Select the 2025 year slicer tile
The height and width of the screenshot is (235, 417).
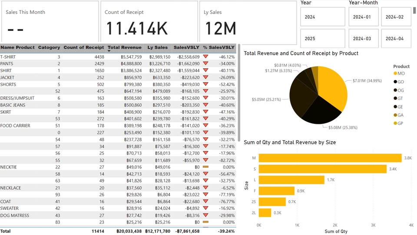click(x=322, y=39)
